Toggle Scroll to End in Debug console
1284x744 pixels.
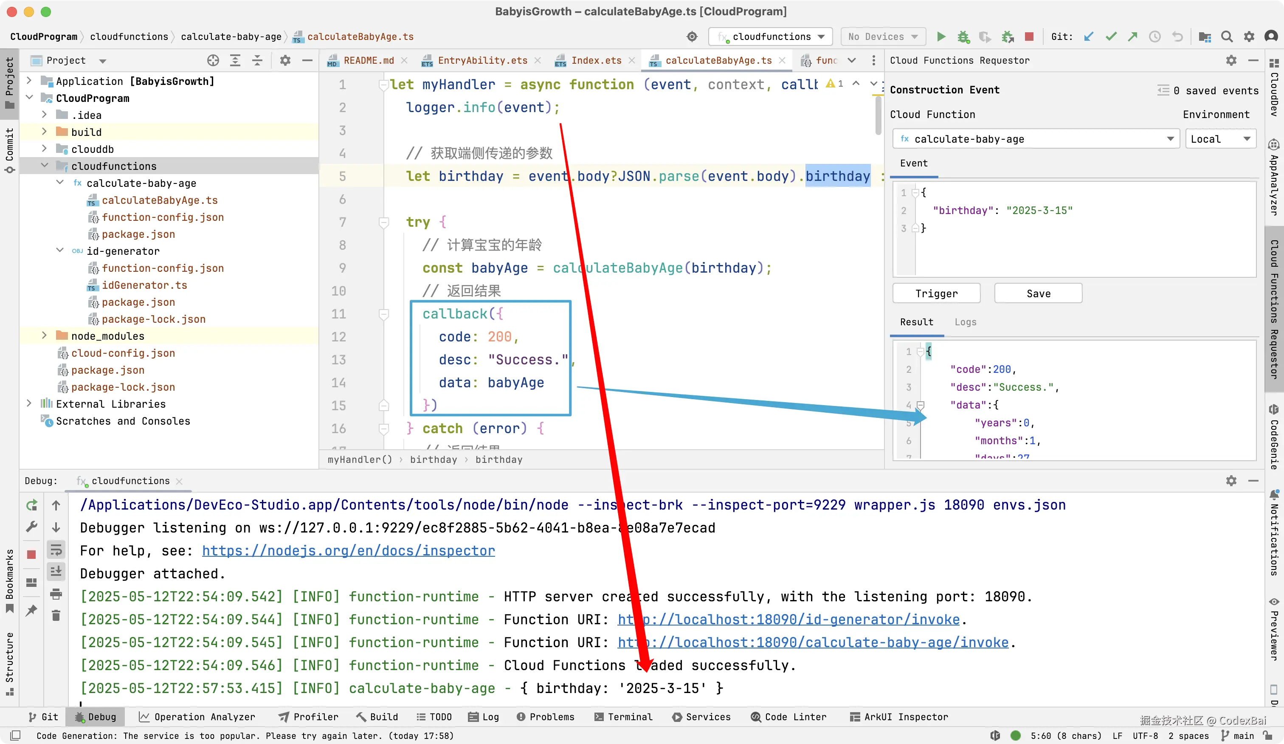(x=56, y=571)
